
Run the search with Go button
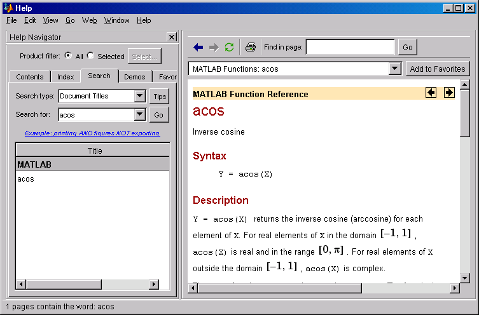(159, 115)
